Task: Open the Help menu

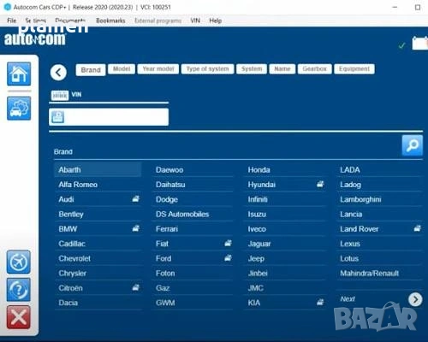Action: (216, 21)
